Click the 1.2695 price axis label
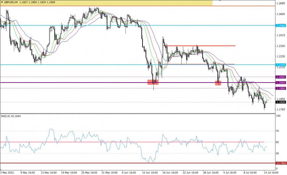The width and height of the screenshot is (287, 175). click(x=281, y=3)
